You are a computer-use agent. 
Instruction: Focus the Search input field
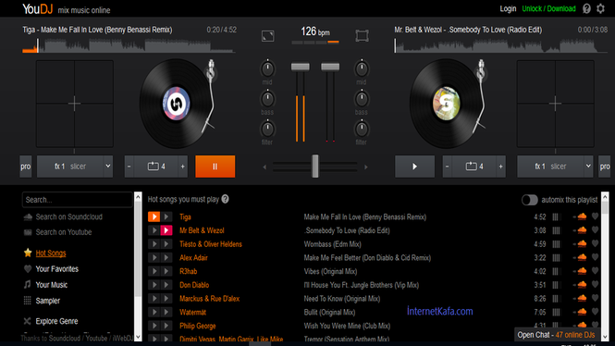point(78,200)
